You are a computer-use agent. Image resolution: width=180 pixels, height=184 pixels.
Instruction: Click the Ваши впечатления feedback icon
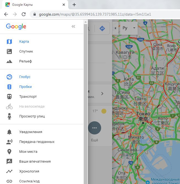pos(9,162)
